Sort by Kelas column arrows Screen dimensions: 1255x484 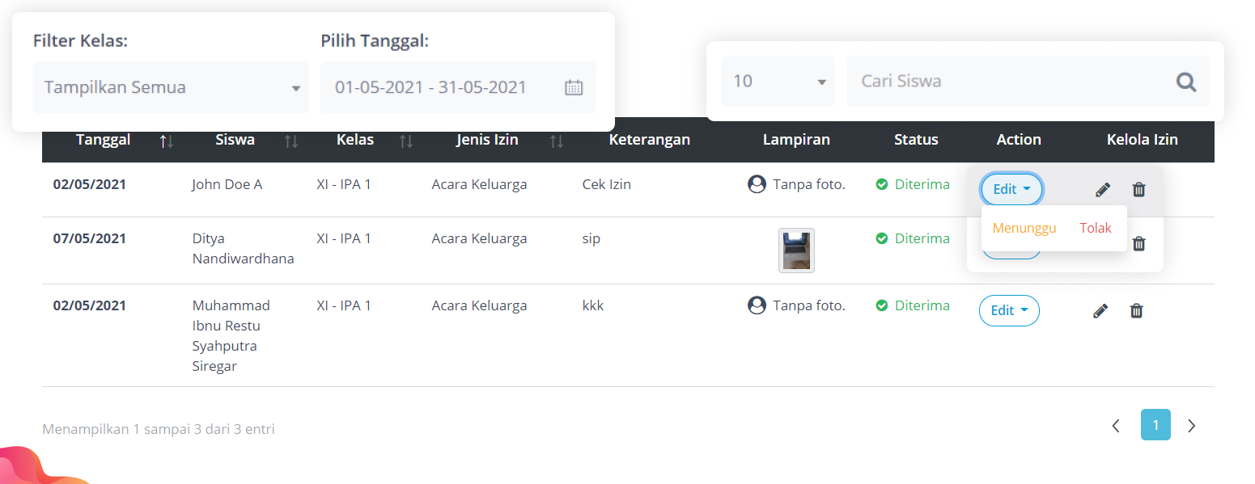coord(406,141)
